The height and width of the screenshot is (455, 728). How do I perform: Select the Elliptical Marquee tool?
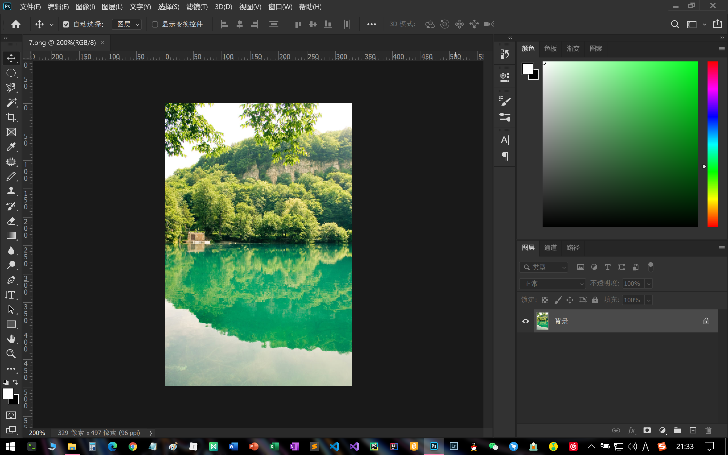tap(11, 73)
